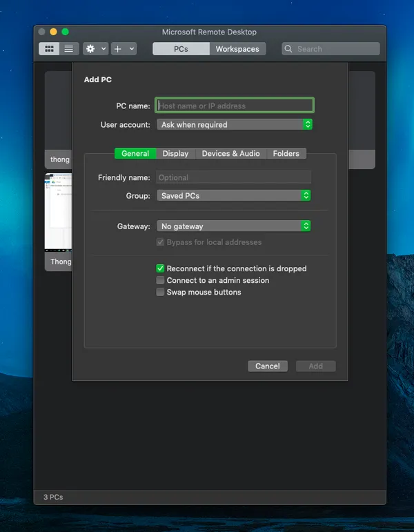The width and height of the screenshot is (414, 532).
Task: Click the 'thong' PC label
Action: coord(60,159)
